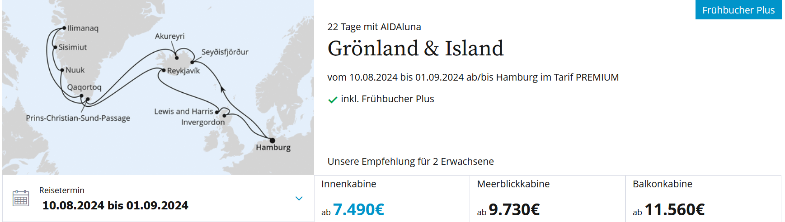Select the Meerblickkabine price option
785x222 pixels.
click(547, 198)
